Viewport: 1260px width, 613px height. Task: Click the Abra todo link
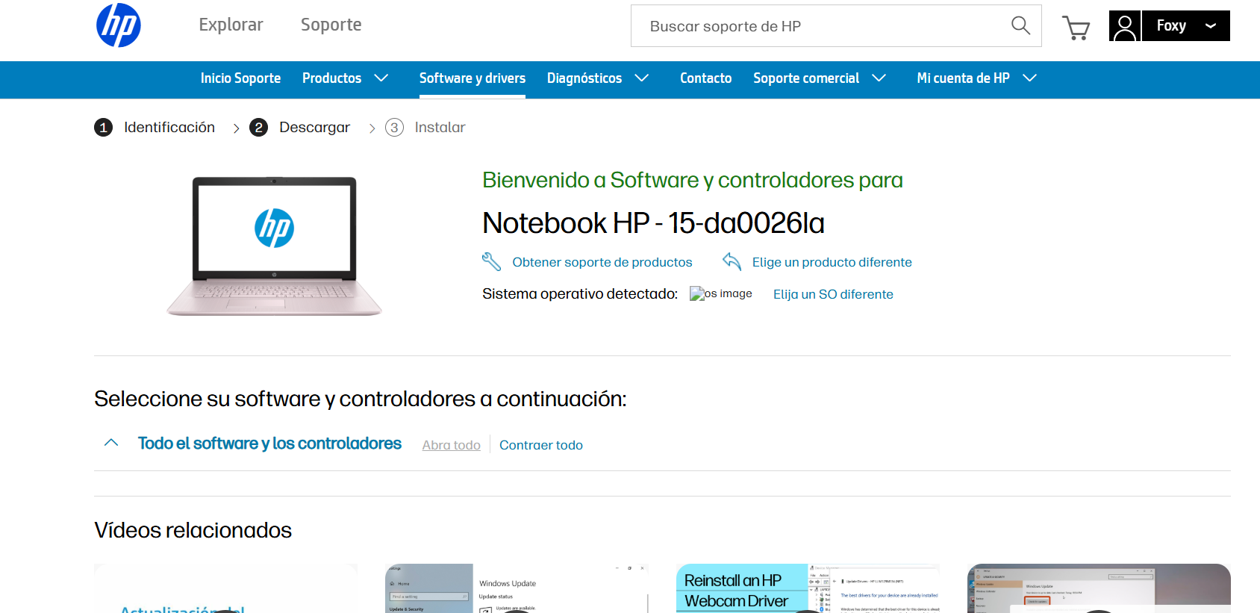pos(452,445)
